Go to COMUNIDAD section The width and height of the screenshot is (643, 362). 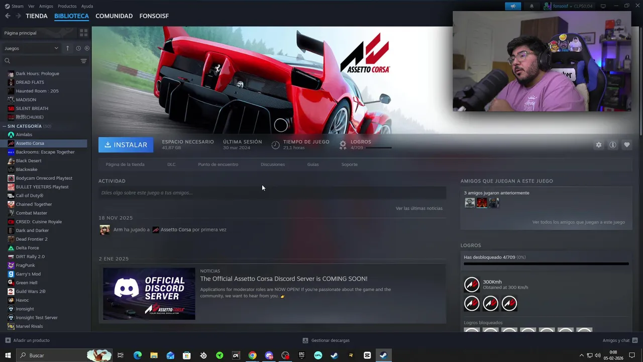point(114,16)
